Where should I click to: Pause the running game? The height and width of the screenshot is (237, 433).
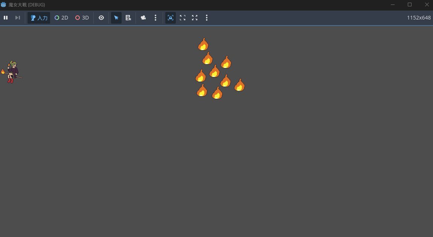pyautogui.click(x=6, y=18)
